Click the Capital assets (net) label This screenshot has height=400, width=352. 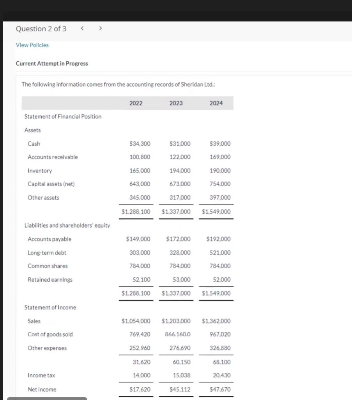tap(51, 184)
